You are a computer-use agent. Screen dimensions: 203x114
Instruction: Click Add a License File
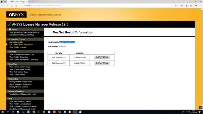[x=16, y=42]
